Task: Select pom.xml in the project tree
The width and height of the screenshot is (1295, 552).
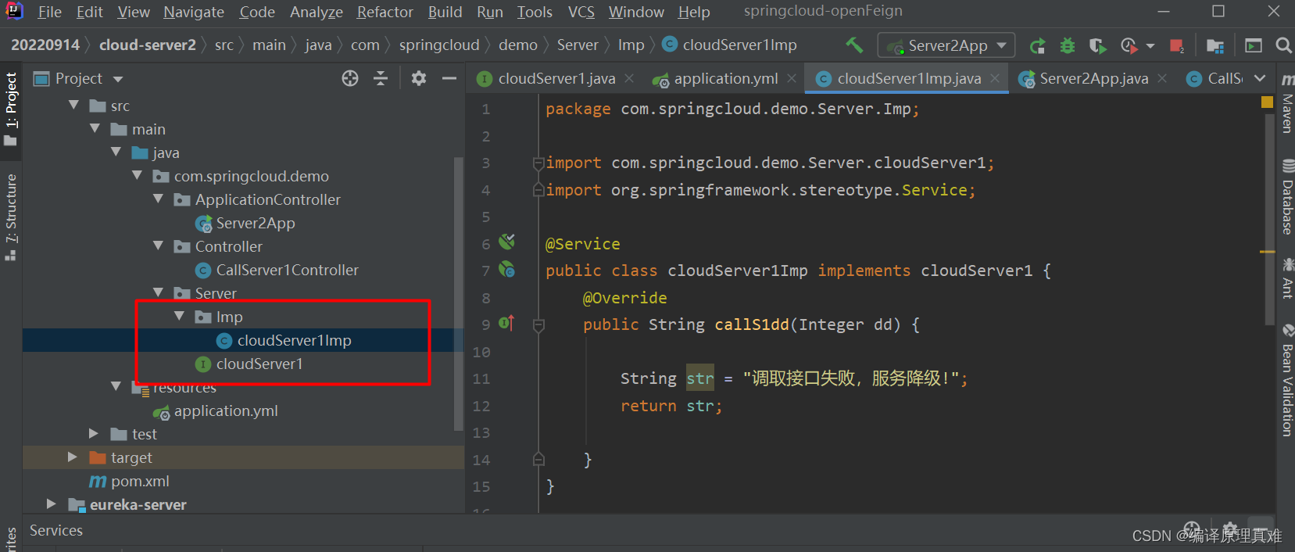Action: (x=140, y=481)
